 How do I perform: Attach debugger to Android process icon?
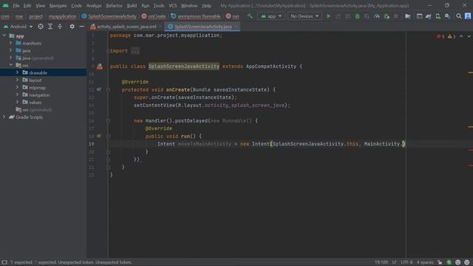click(387, 16)
